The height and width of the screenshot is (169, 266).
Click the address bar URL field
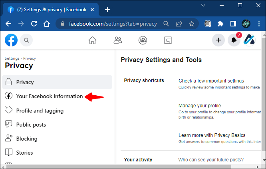pyautogui.click(x=113, y=24)
